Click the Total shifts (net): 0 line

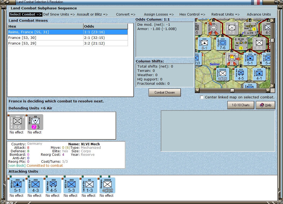[155, 66]
